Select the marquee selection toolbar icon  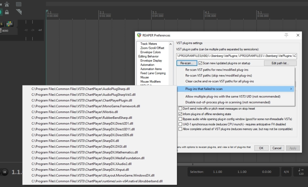18,4
